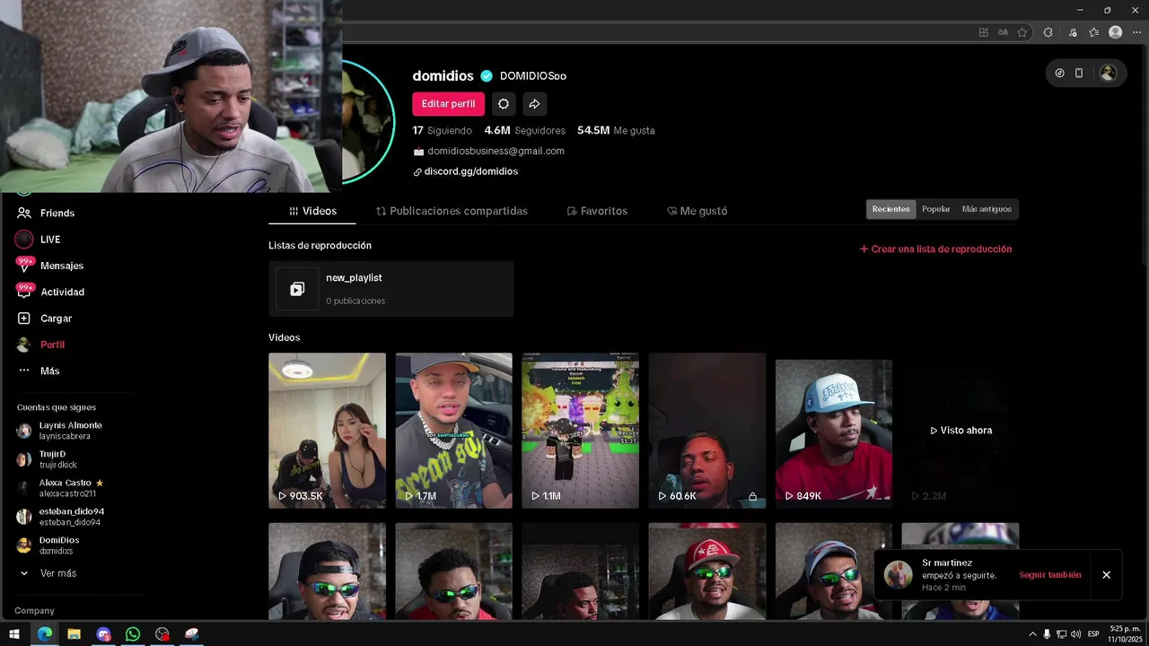This screenshot has width=1149, height=646.
Task: Show hidden system tray icons
Action: pos(1032,634)
